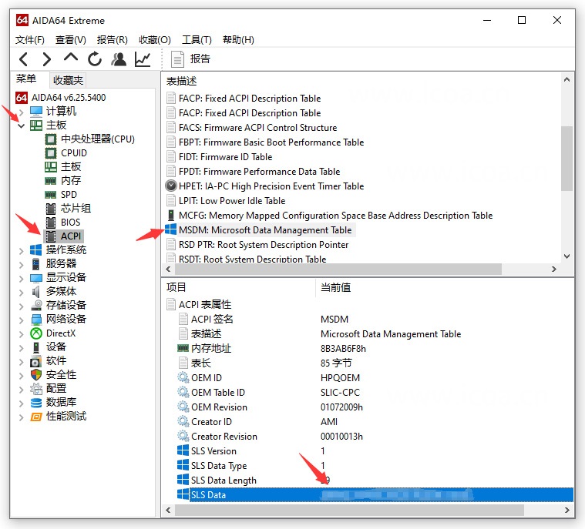
Task: Expand the 服务器 tree node
Action: (x=22, y=264)
